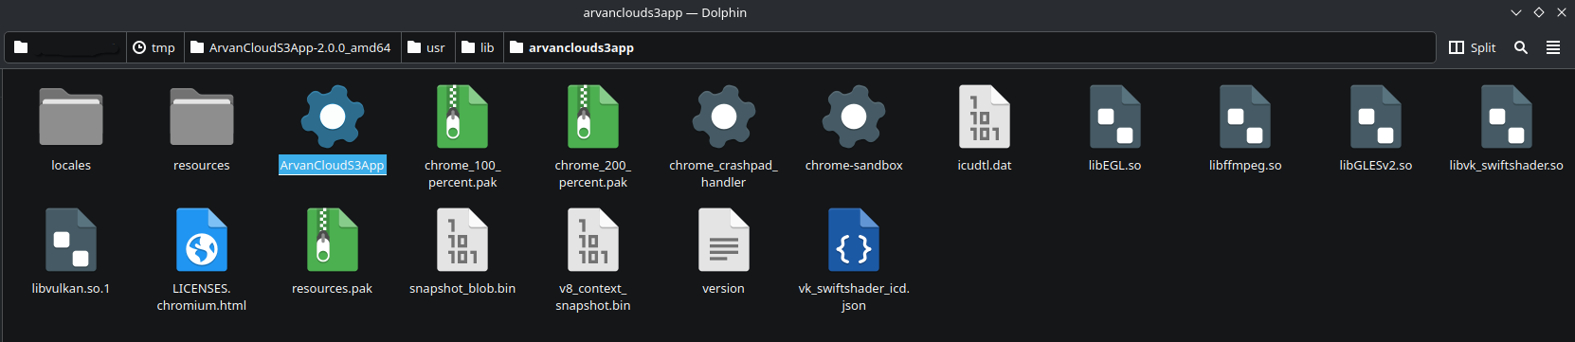Screen dimensions: 1575x342
Task: Click the "locales" folder name
Action: (x=71, y=165)
